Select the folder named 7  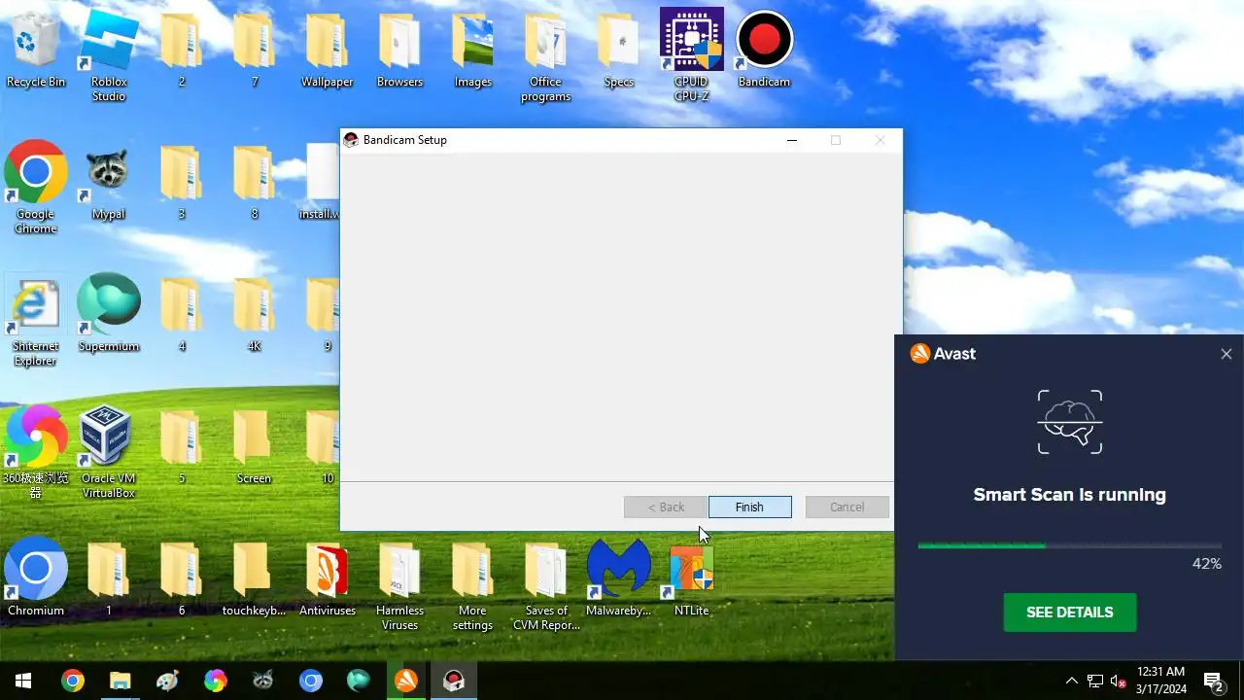pos(254,51)
